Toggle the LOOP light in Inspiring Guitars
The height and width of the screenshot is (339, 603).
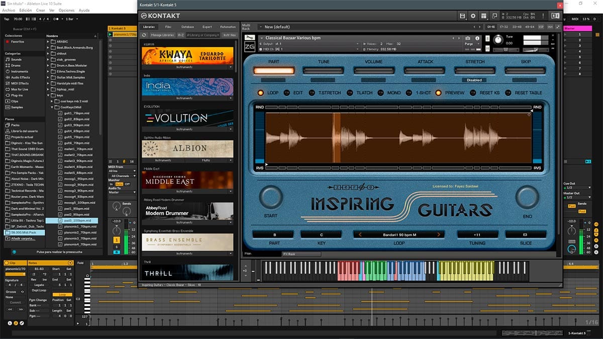260,93
